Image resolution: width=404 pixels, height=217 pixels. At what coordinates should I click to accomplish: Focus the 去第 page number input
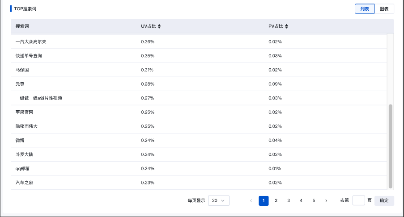(358, 201)
